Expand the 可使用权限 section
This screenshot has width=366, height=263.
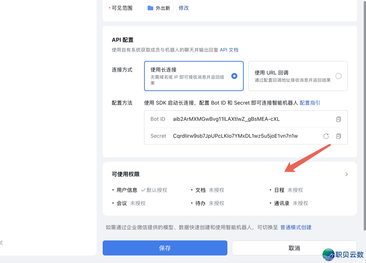click(126, 174)
